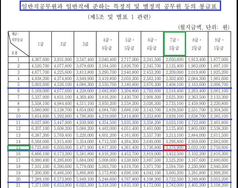Image resolution: width=238 pixels, height=188 pixels.
Task: Select the cell reading 5,169,000
Action: pyautogui.click(x=41, y=91)
